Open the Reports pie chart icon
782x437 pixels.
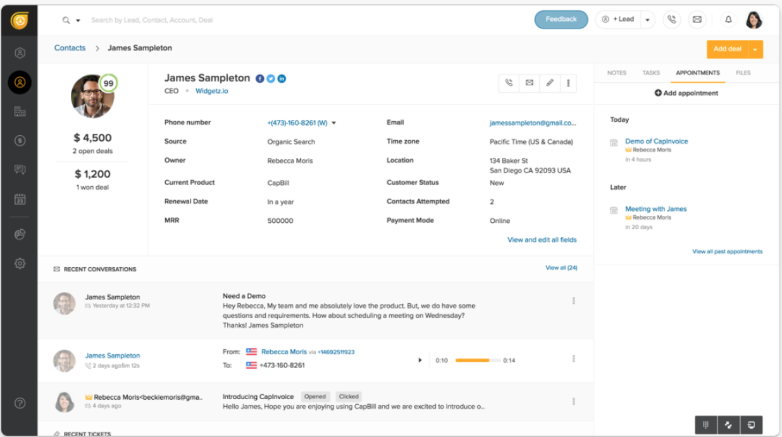click(x=20, y=234)
